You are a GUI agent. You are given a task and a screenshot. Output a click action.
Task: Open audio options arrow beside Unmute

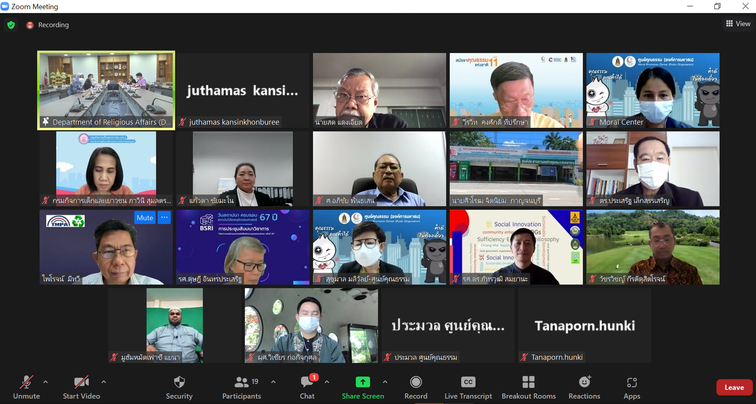[45, 382]
